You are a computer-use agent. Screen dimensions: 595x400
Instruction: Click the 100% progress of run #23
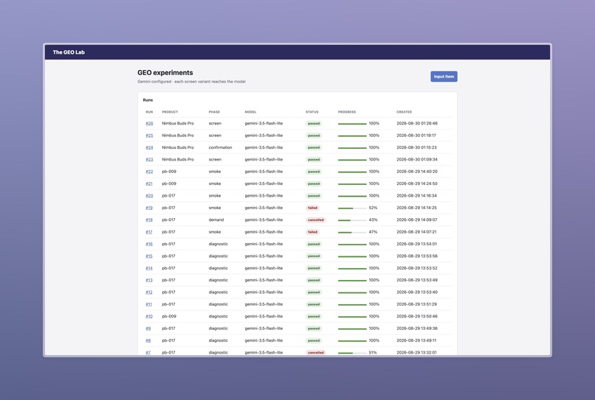(x=359, y=159)
